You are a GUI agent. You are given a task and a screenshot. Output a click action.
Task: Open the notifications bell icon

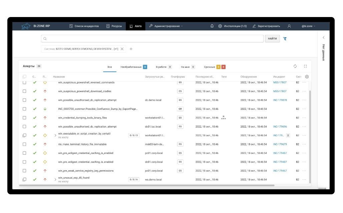212,26
